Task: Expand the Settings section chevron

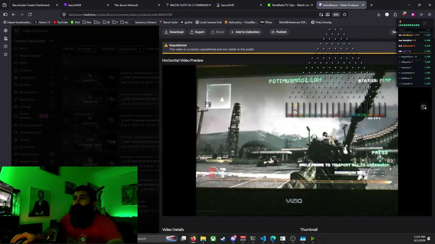Action: tap(51, 107)
